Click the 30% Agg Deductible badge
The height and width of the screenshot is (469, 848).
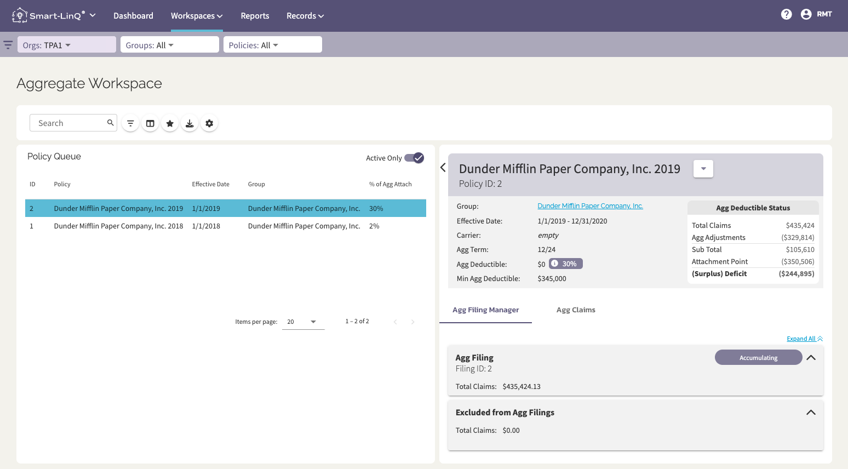[x=566, y=264]
